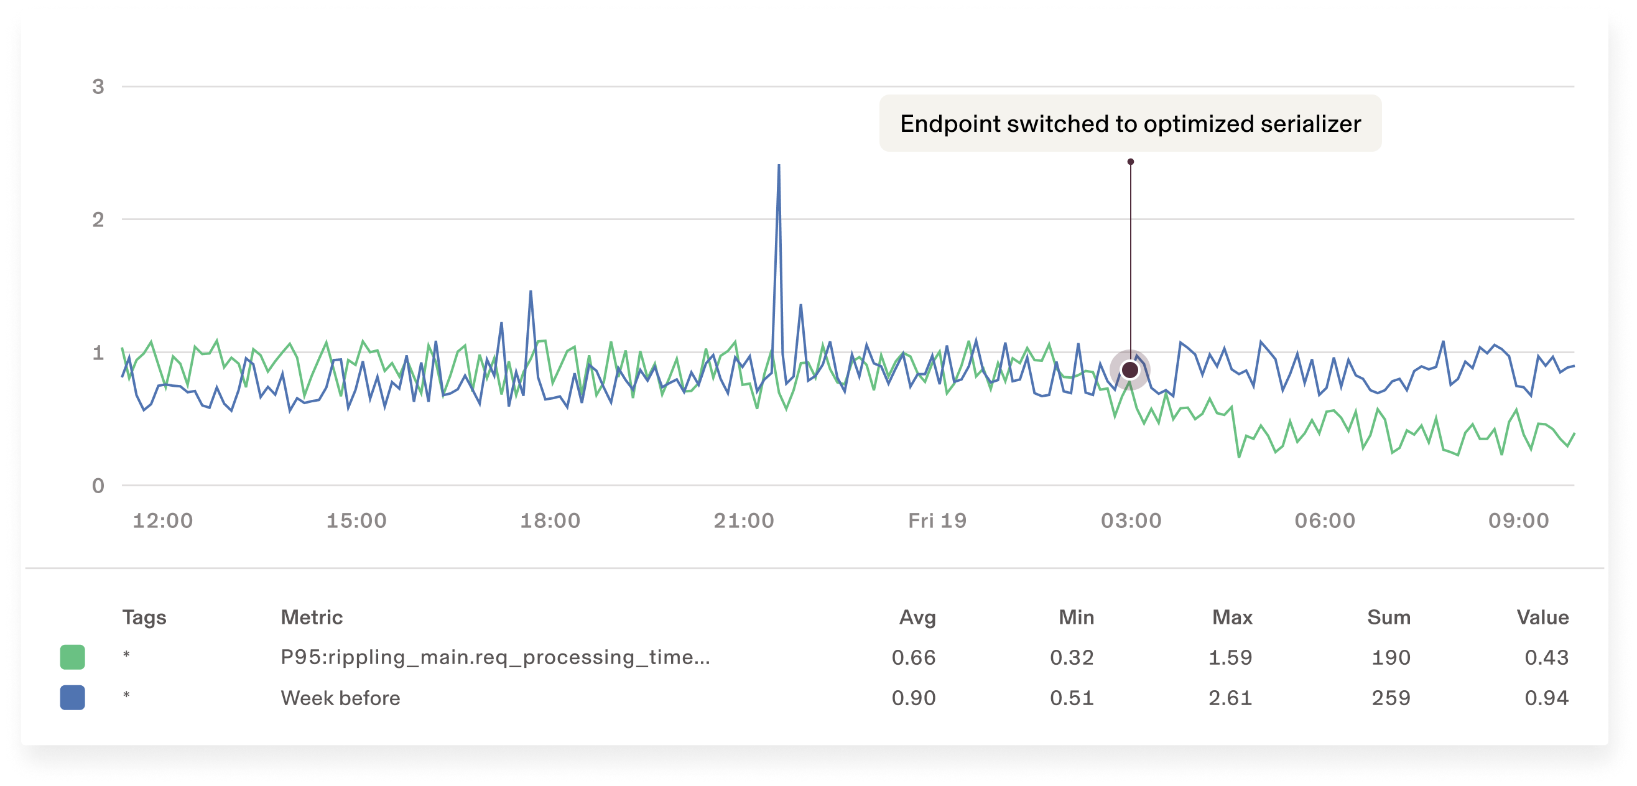The image size is (1637, 786).
Task: Click the Metric column header
Action: coord(312,617)
